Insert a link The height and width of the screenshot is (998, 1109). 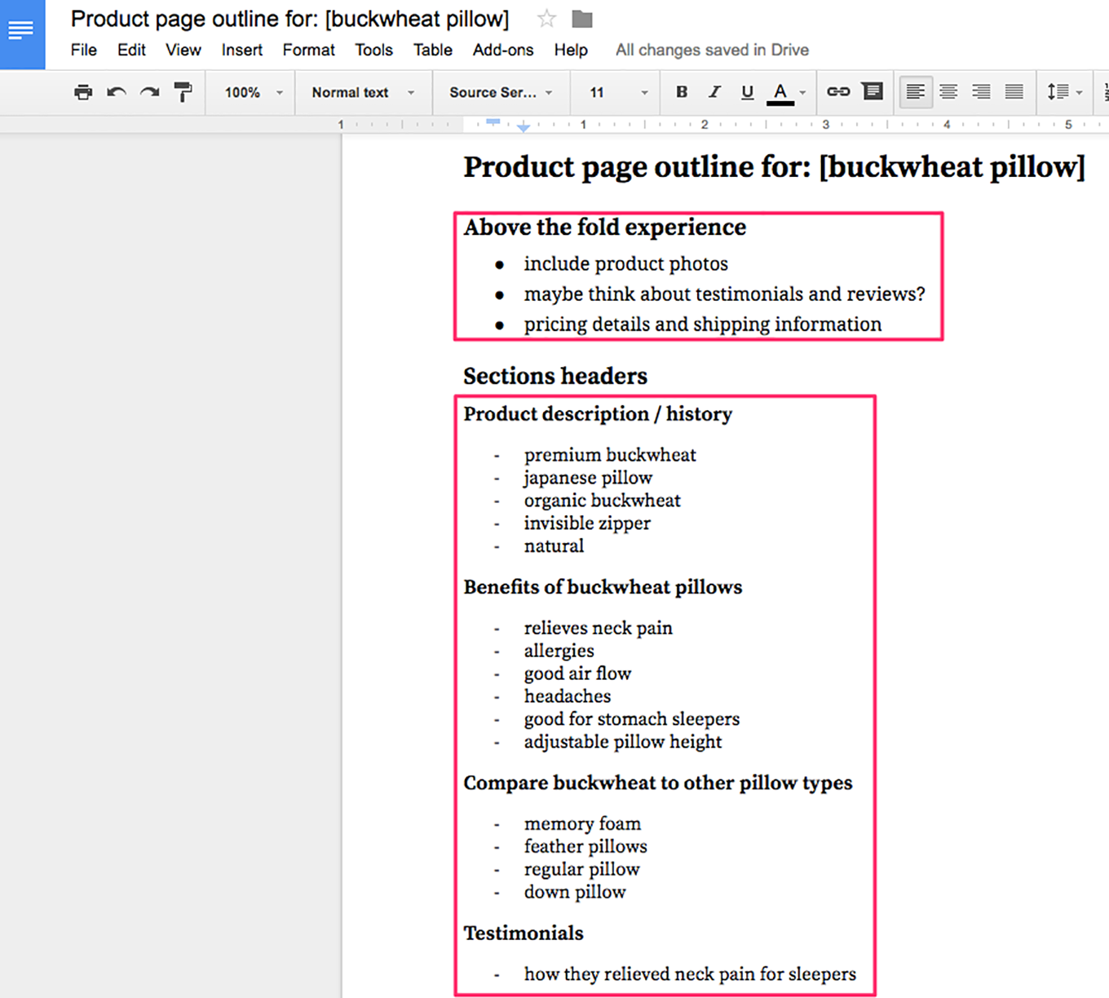838,92
